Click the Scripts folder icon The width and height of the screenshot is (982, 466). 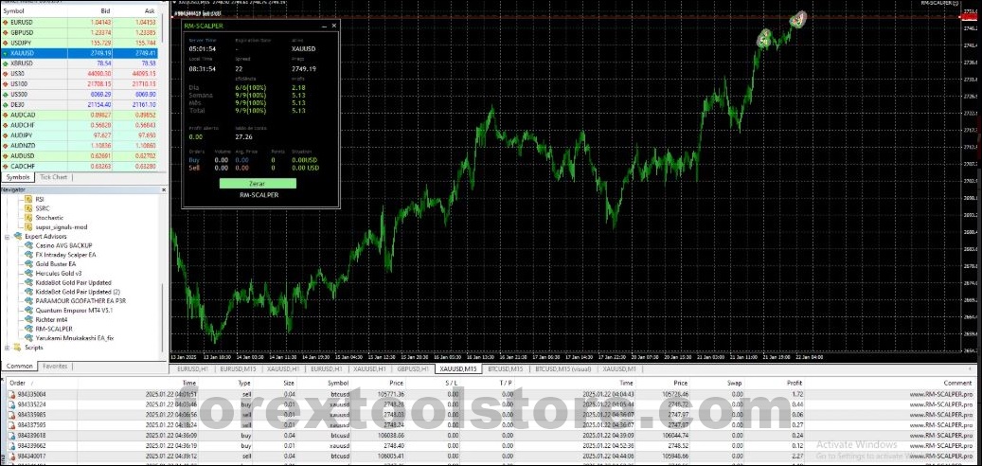point(18,347)
